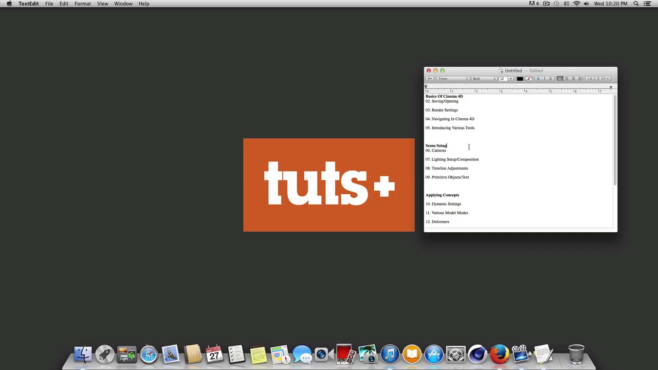Click the vertical scrollbar in Untitled window
Viewport: 658px width, 370px height.
614,140
